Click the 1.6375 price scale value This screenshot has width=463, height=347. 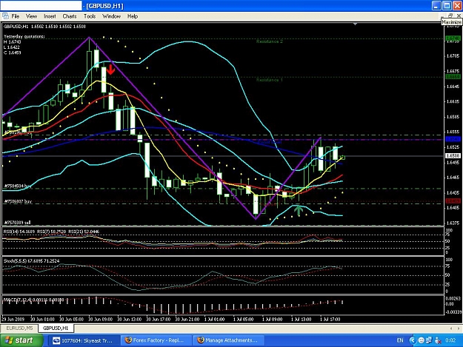click(453, 223)
